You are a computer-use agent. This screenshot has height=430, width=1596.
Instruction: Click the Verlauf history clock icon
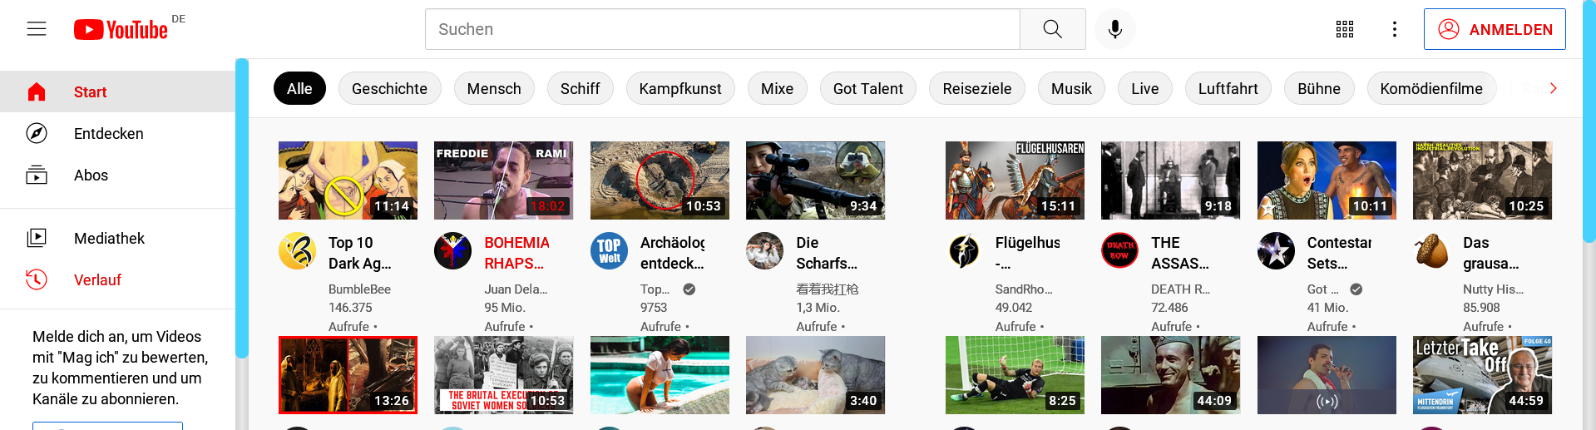pyautogui.click(x=37, y=279)
